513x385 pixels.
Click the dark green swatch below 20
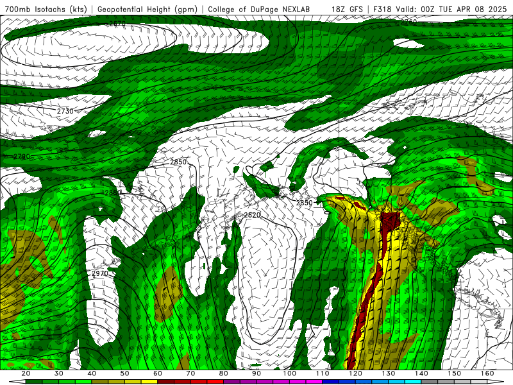[34, 382]
